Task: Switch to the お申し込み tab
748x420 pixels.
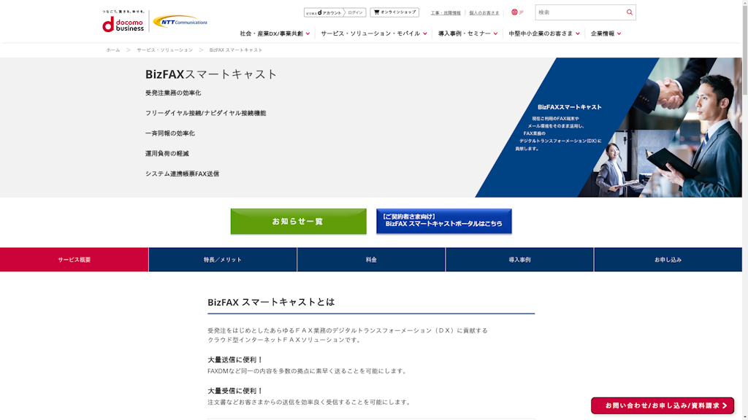Action: point(668,260)
